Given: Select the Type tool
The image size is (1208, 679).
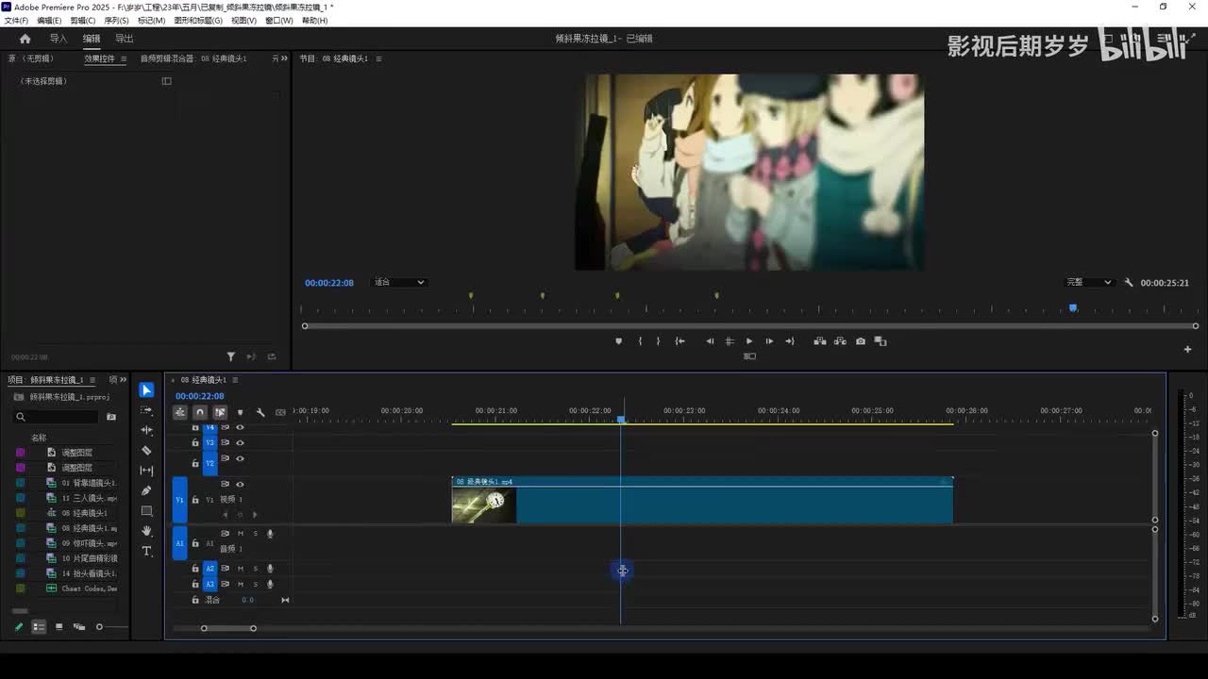Looking at the screenshot, I should [146, 551].
